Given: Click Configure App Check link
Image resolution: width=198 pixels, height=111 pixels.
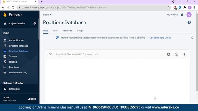Looking at the screenshot, I should (160, 38).
